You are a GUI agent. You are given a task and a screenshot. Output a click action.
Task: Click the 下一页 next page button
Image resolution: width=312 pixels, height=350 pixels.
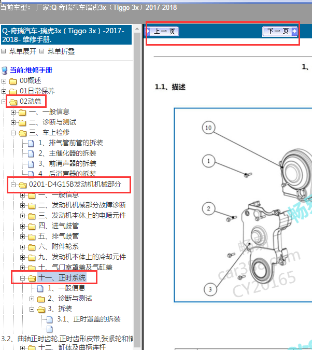(x=280, y=31)
